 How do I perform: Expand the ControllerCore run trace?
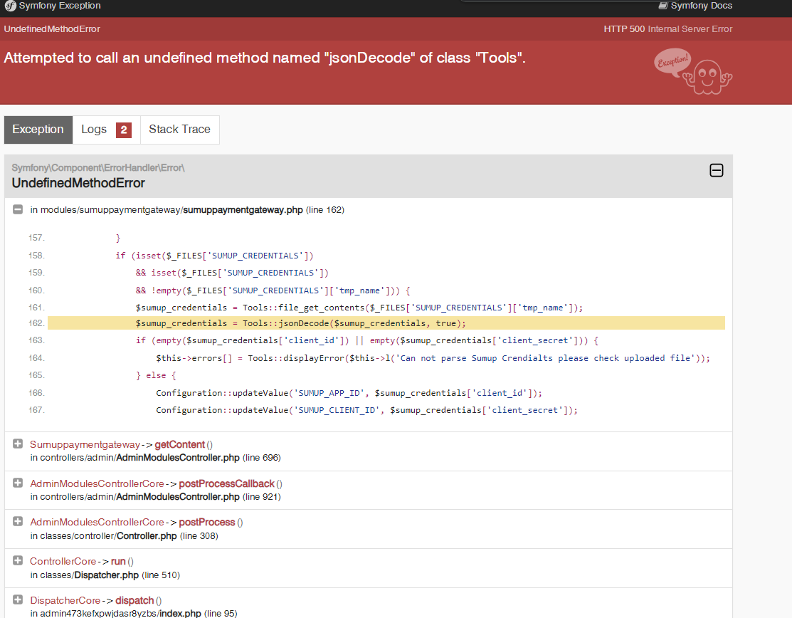(18, 561)
